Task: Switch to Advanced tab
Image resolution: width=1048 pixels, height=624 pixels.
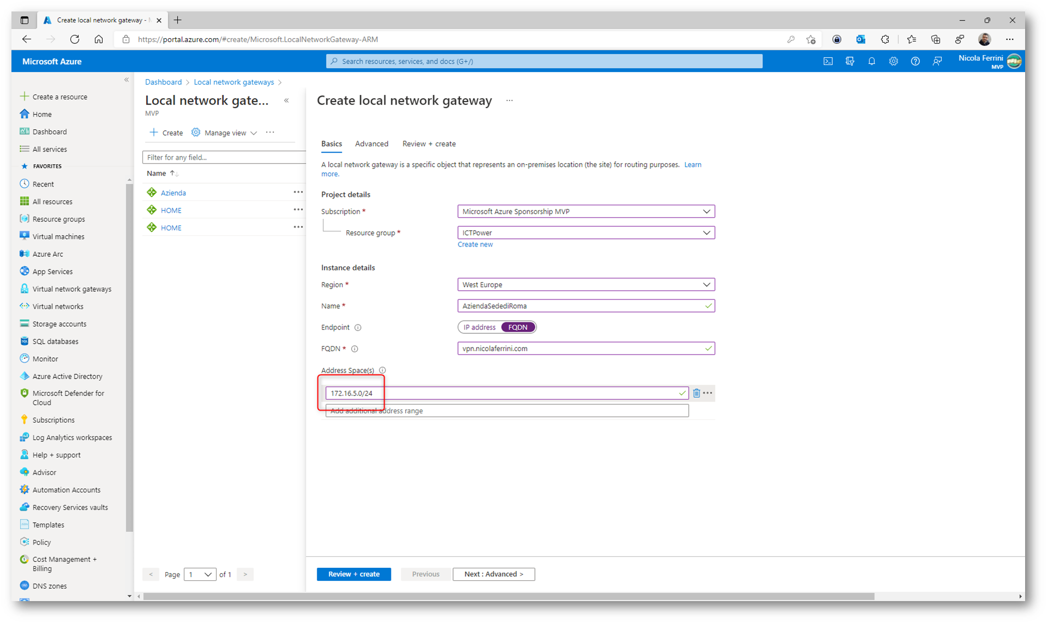Action: pyautogui.click(x=371, y=144)
